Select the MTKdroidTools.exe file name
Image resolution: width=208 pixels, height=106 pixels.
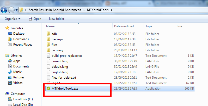click(65, 89)
